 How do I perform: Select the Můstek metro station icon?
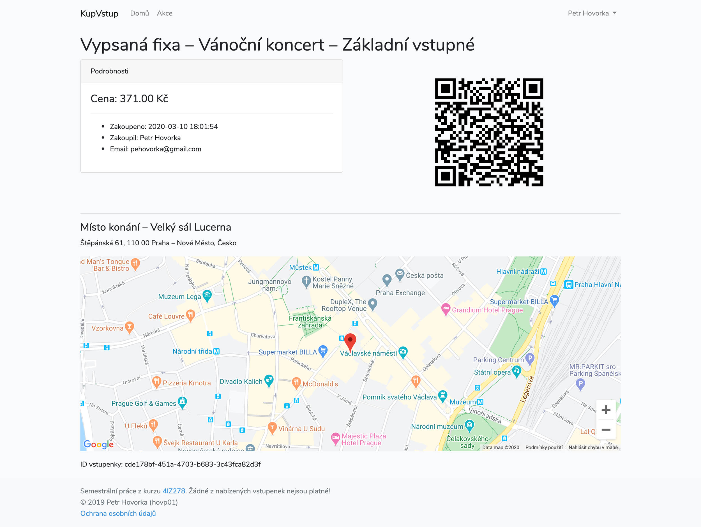[x=316, y=267]
